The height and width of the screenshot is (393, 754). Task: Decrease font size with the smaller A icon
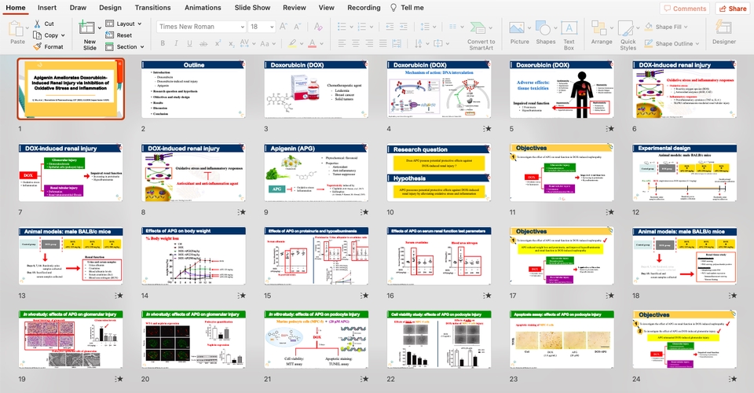[x=297, y=27]
